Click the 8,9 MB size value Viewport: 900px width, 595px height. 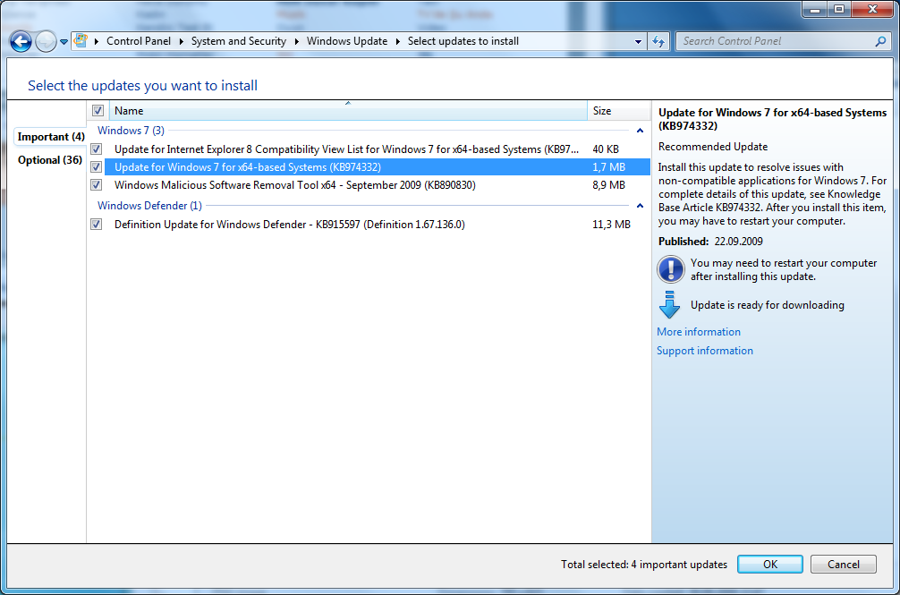608,184
